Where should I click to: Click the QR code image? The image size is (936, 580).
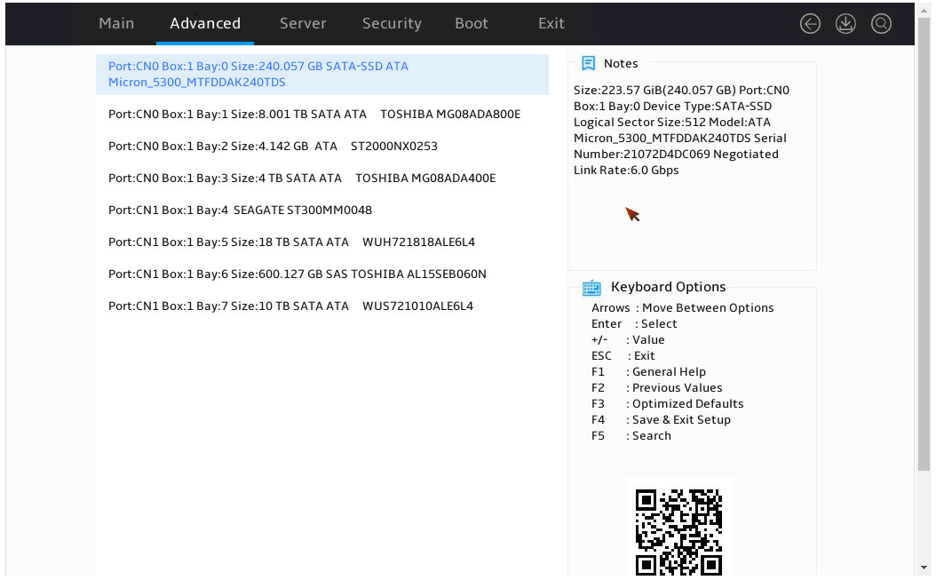click(678, 532)
